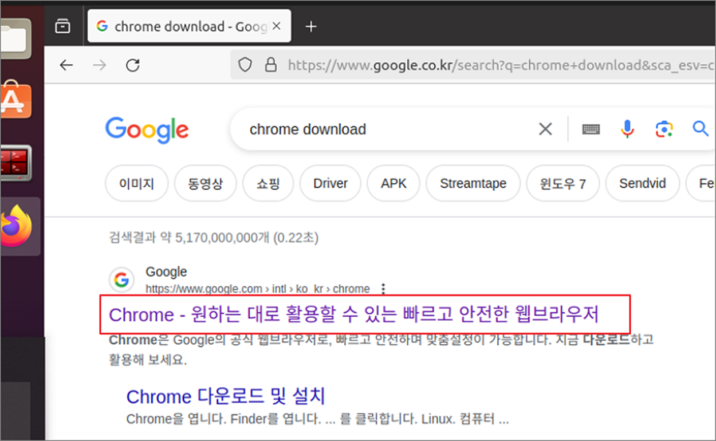The width and height of the screenshot is (716, 441).
Task: Go forward with the right arrow
Action: (100, 65)
